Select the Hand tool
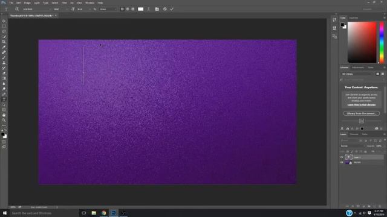387x217 pixels. [4, 115]
